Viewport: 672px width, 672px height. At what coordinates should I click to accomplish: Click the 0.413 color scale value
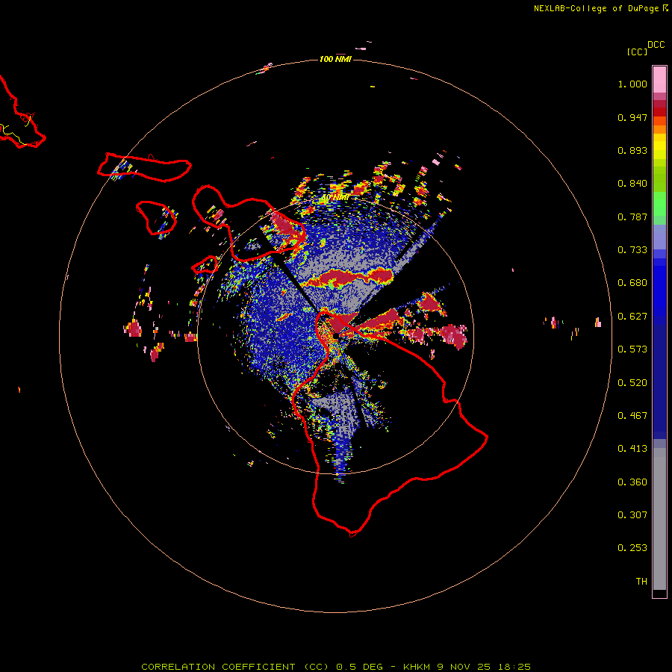632,449
